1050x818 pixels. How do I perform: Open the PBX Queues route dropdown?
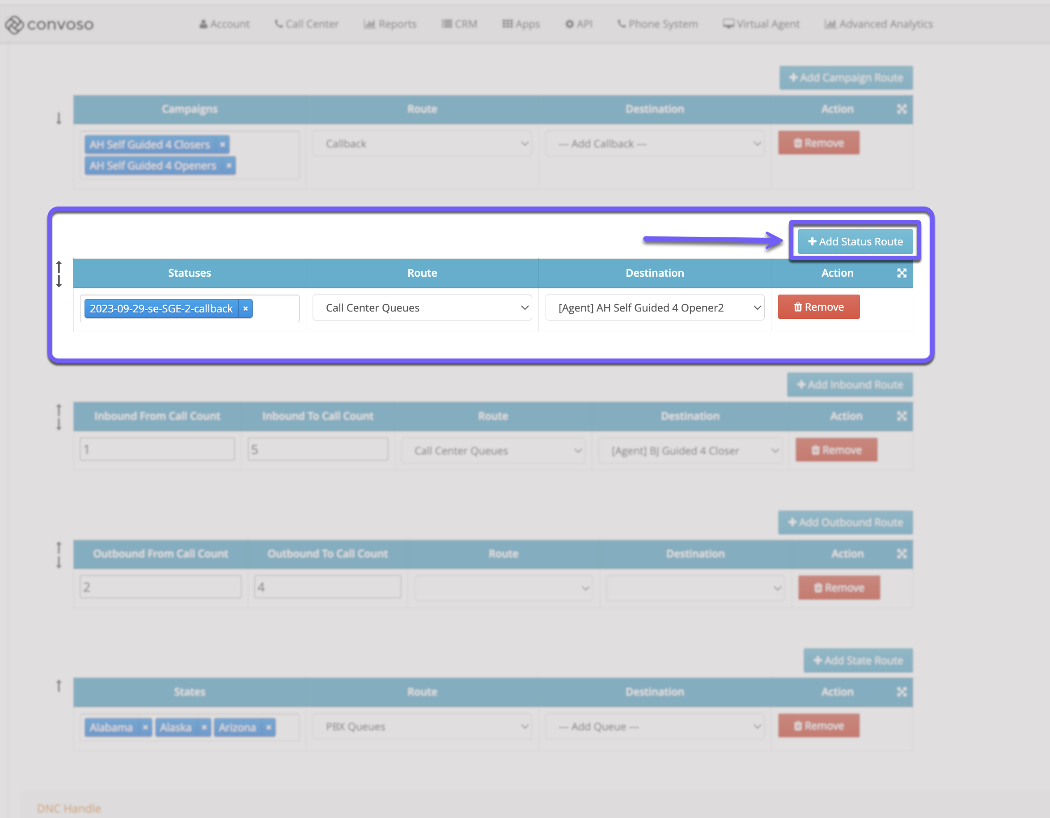point(422,727)
